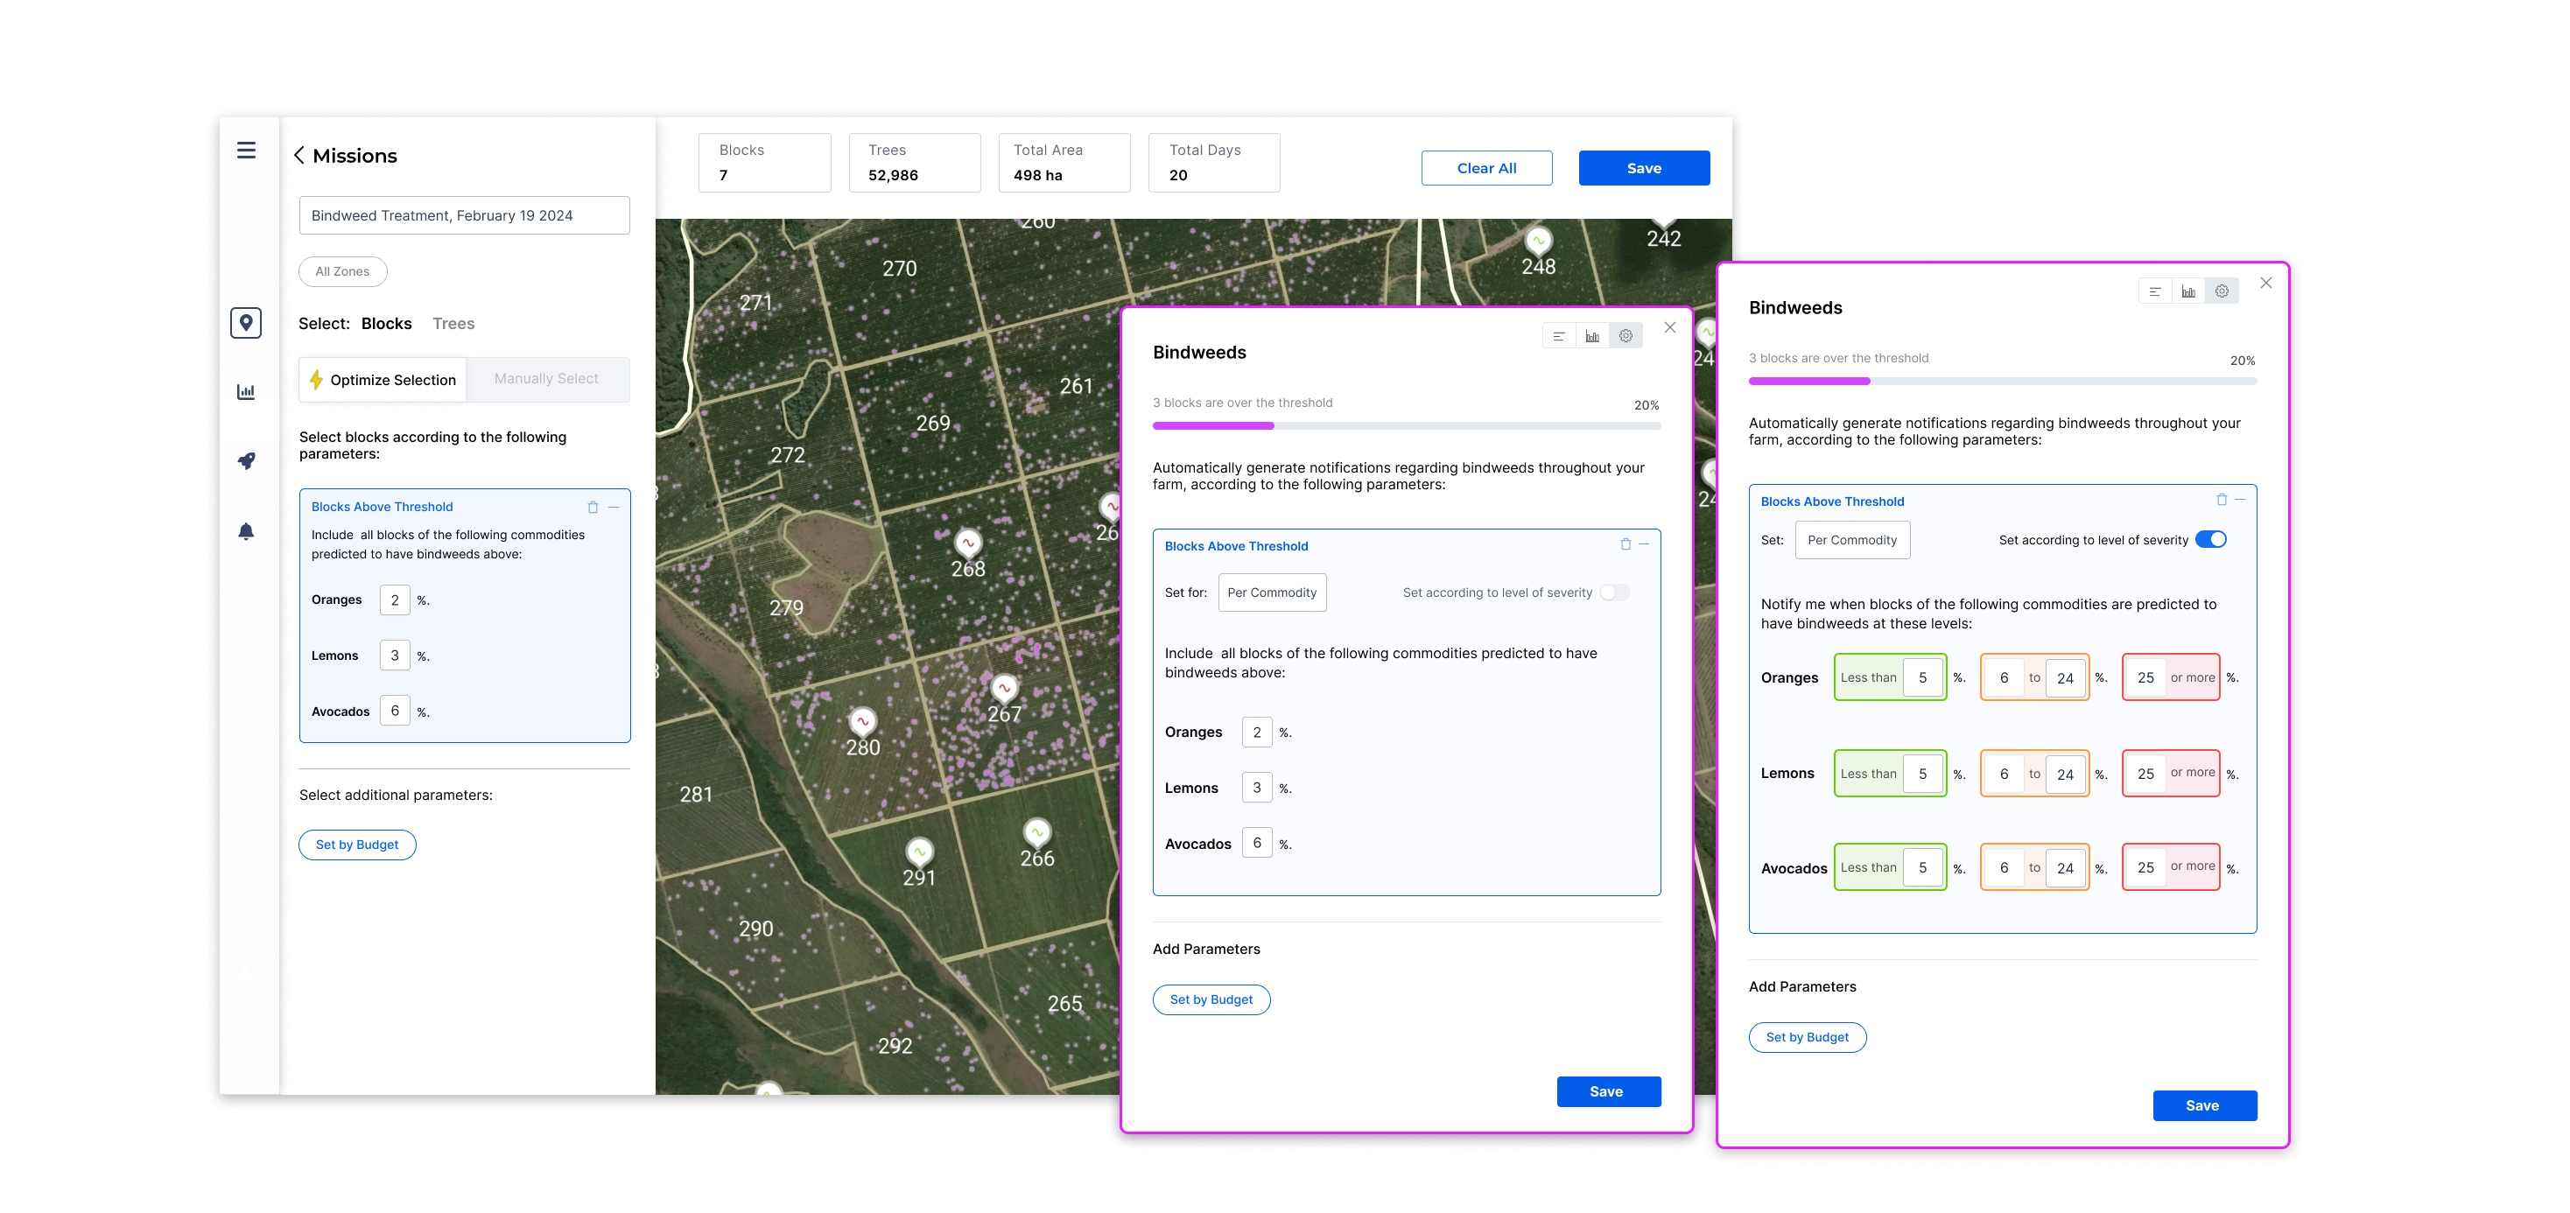This screenshot has height=1213, width=2570.
Task: Open the hamburger menu icon
Action: [x=245, y=151]
